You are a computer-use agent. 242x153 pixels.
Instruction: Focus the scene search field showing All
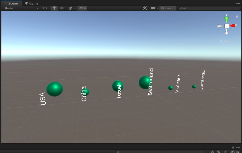pos(209,8)
